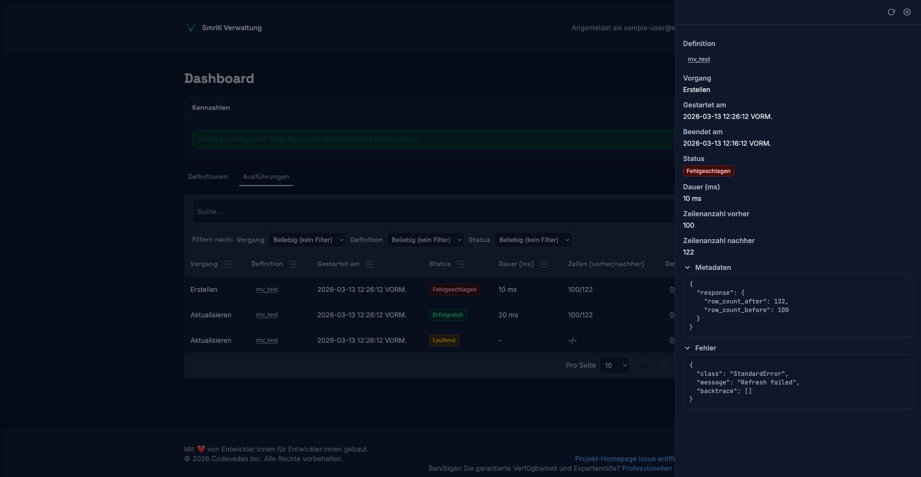Select the Ausführungen tab

[266, 176]
